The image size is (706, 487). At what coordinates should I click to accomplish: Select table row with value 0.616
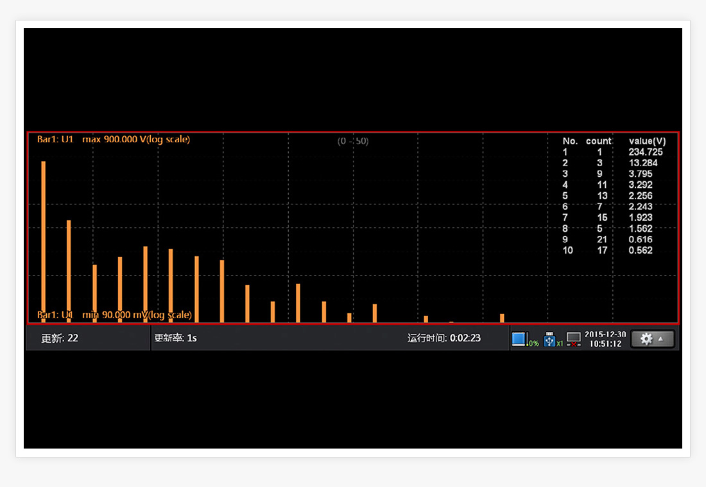613,240
